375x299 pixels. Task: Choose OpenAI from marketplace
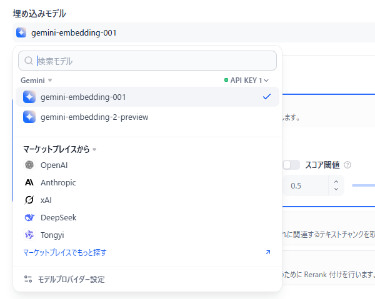pyautogui.click(x=147, y=165)
